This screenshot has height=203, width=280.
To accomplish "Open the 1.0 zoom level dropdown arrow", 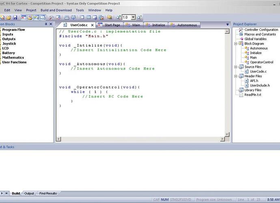I will click(x=133, y=17).
